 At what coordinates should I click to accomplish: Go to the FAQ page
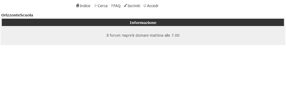117,6
